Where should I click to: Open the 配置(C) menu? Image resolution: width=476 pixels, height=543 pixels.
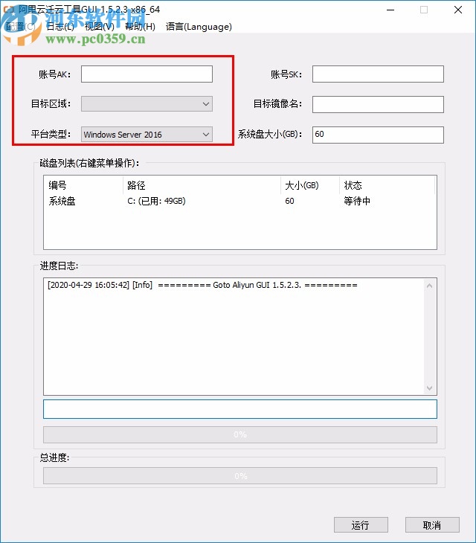(x=20, y=27)
